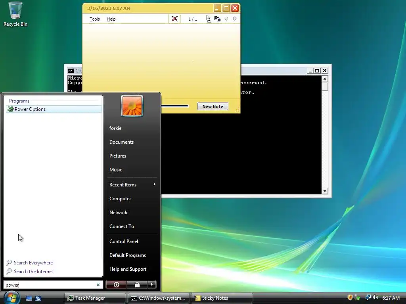Open Computer from the Start menu
The image size is (406, 304).
[x=120, y=199]
